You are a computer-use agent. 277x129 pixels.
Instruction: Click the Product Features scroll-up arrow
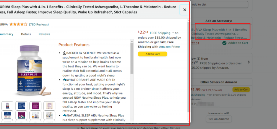(132, 41)
